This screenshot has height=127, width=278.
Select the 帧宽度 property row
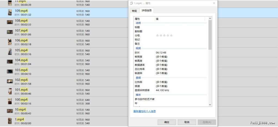[x=171, y=57]
